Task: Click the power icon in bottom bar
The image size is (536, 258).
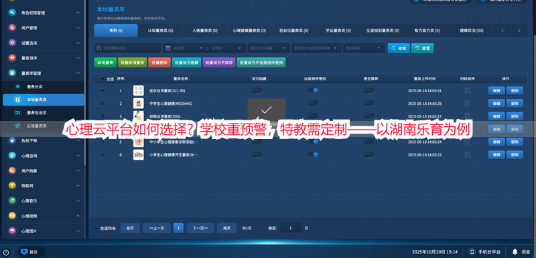Action: [x=6, y=252]
